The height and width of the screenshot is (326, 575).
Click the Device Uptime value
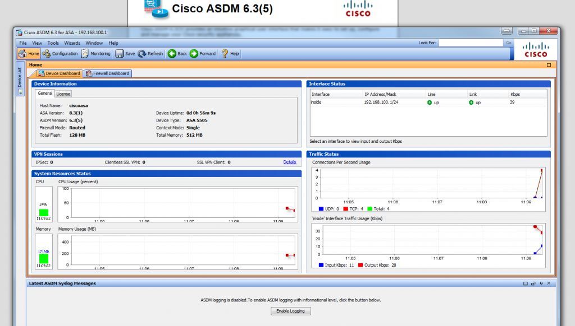[x=201, y=113]
